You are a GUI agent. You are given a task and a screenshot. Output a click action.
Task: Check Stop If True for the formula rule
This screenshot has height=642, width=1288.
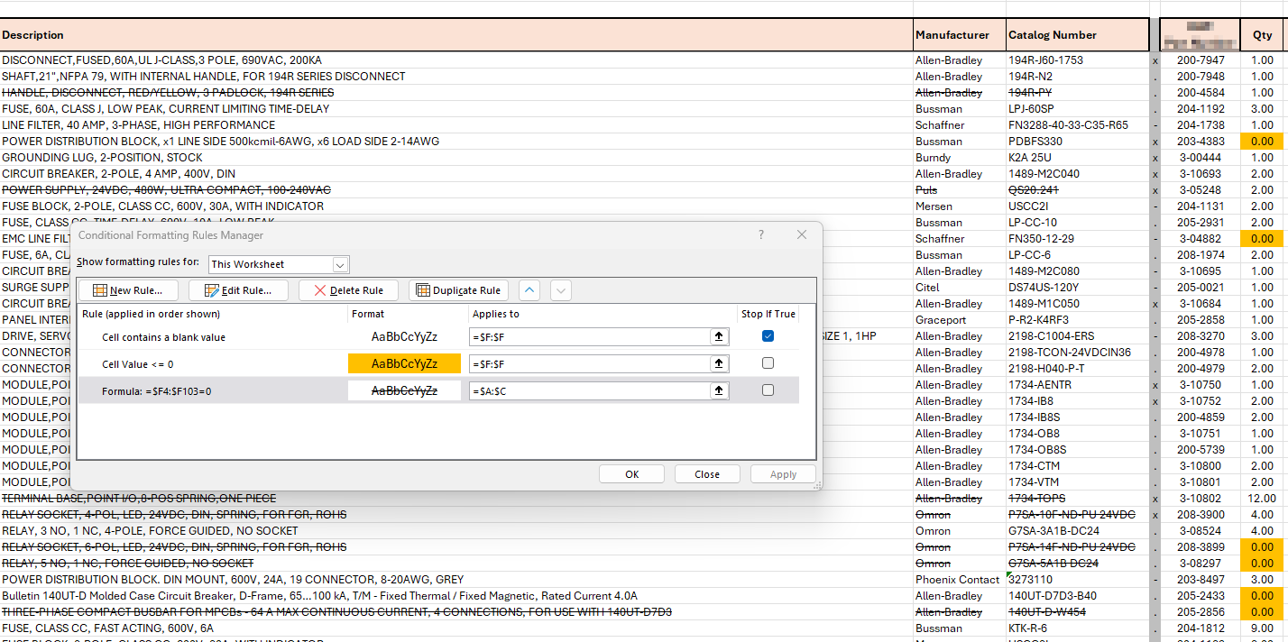click(768, 390)
